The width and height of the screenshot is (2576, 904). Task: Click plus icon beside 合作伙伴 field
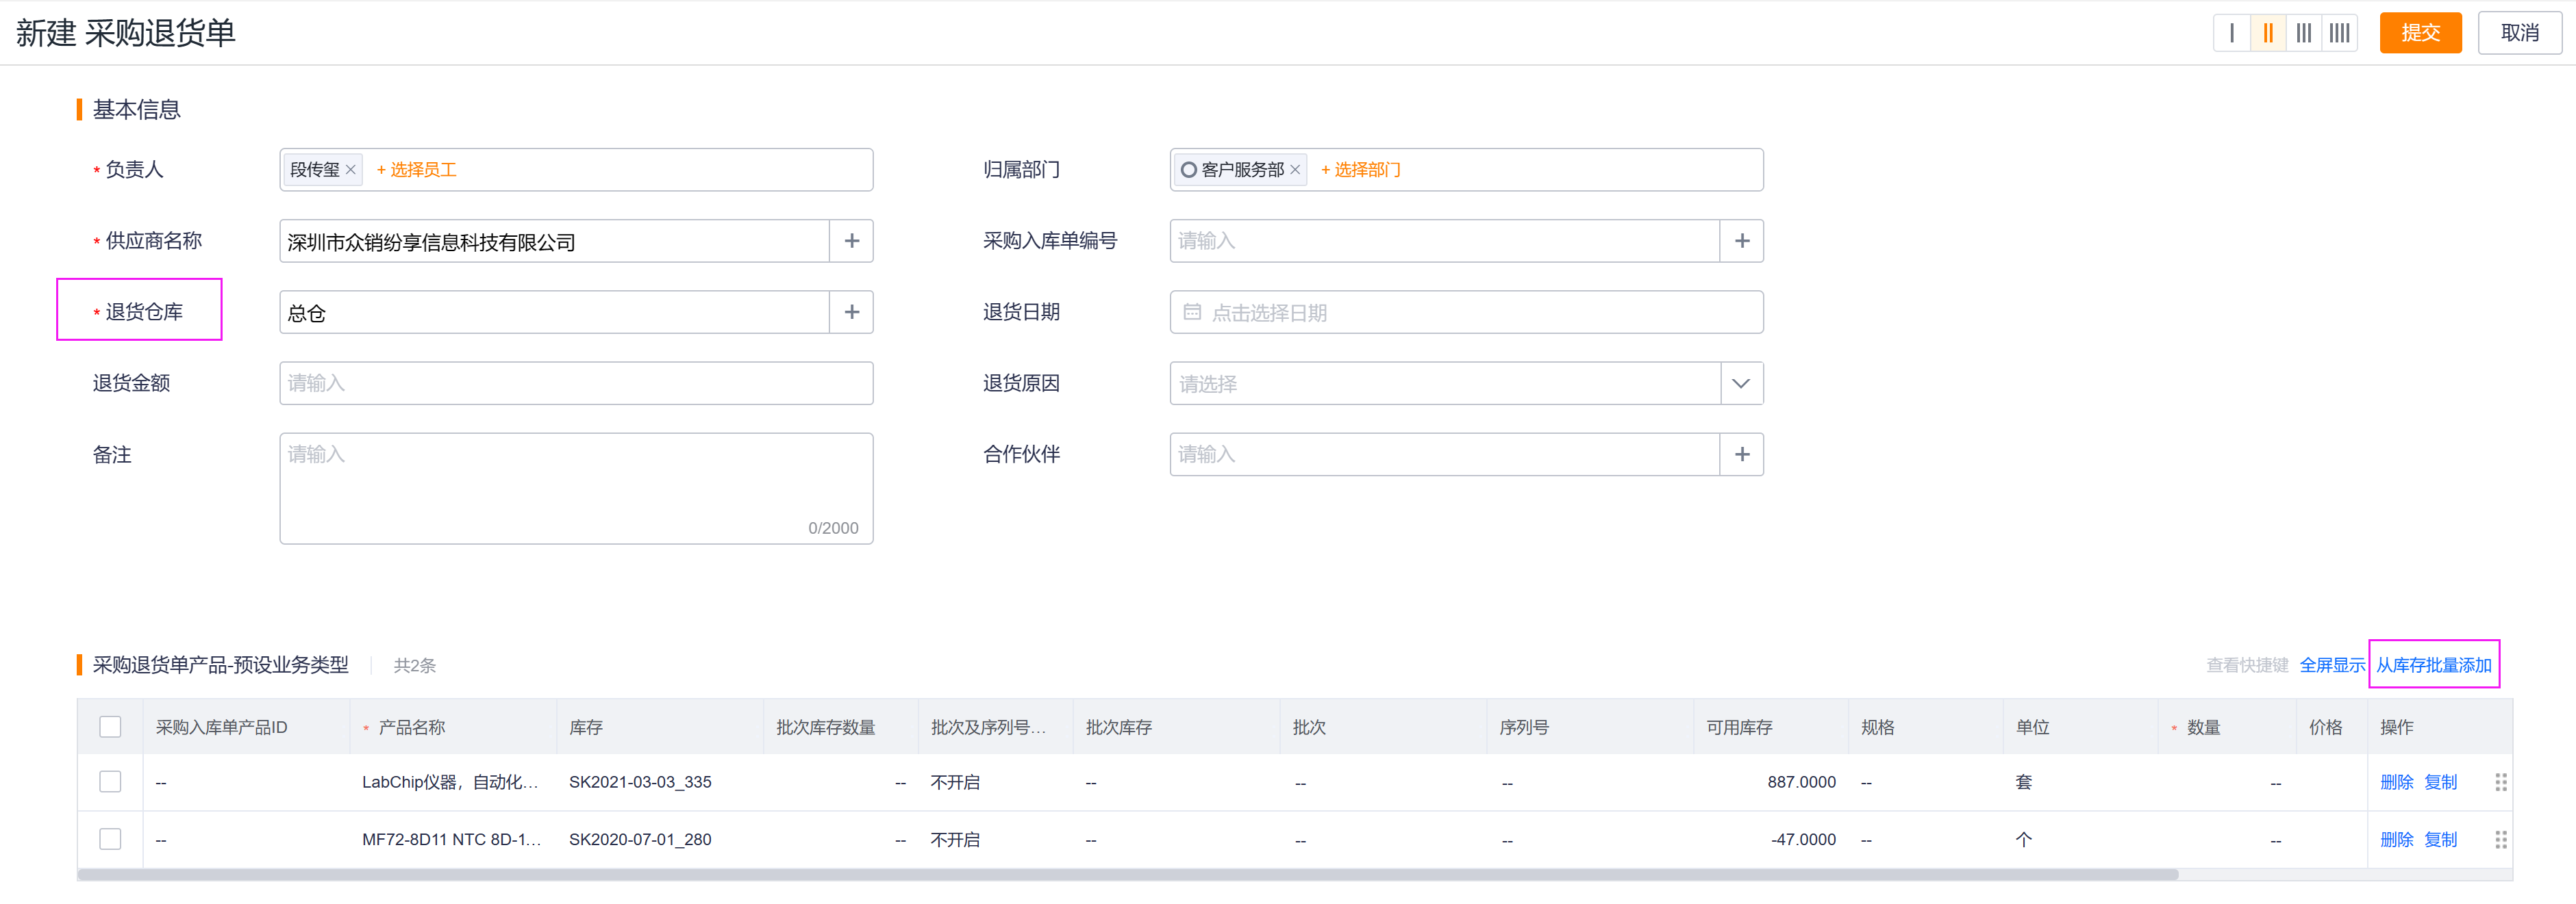(1741, 454)
